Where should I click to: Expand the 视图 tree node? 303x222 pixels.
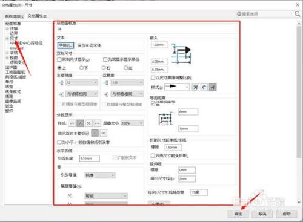[x=7, y=57]
